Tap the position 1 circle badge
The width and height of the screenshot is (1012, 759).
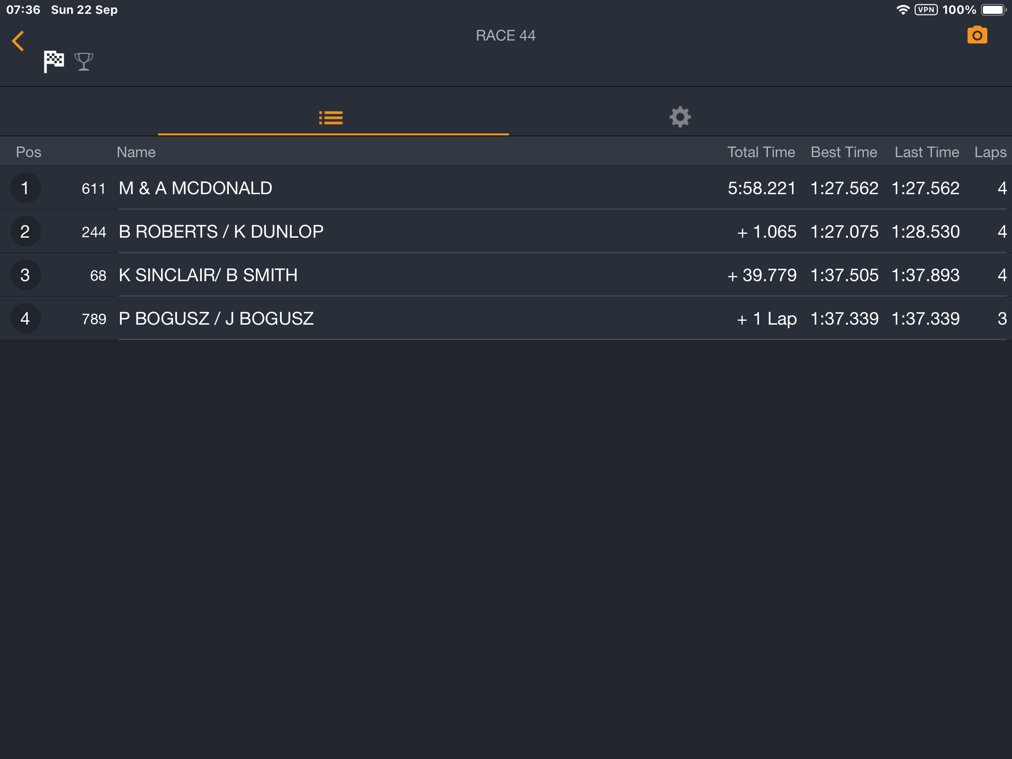pyautogui.click(x=25, y=188)
